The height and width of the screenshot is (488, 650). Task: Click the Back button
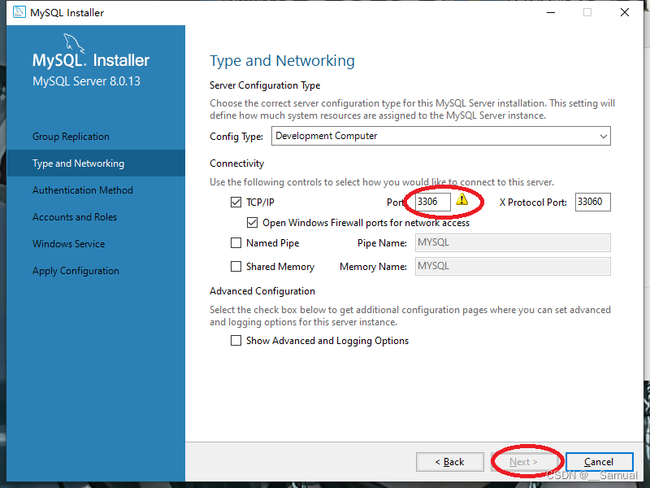click(x=449, y=461)
